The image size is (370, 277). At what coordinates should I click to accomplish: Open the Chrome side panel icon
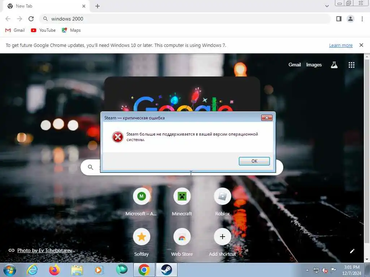[339, 19]
